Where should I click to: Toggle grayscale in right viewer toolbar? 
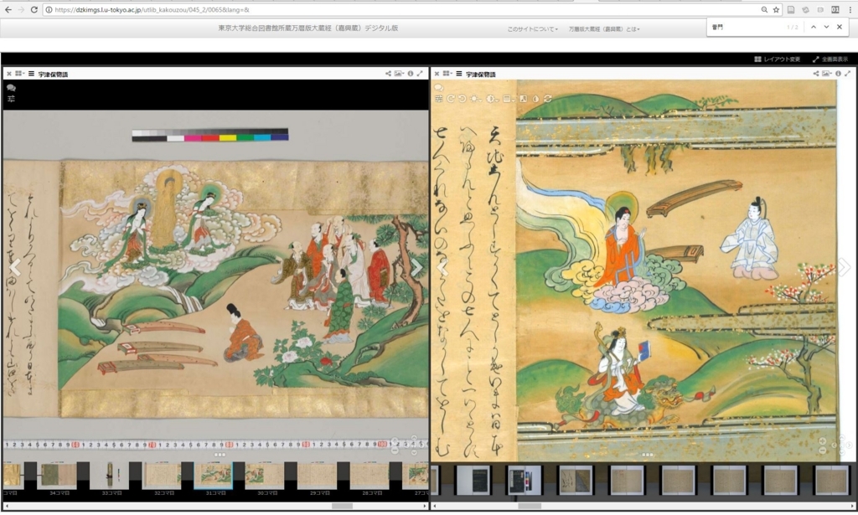click(x=523, y=99)
